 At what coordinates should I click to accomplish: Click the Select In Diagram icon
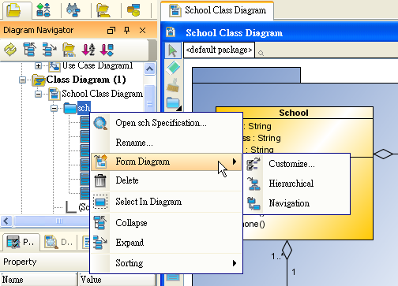100,202
